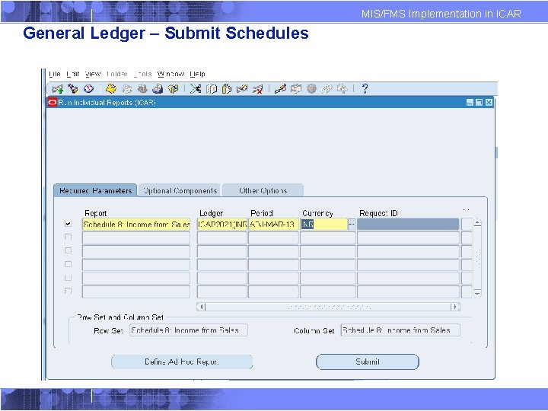Click the Window Help question mark icon
This screenshot has height=411, width=548.
[x=365, y=89]
